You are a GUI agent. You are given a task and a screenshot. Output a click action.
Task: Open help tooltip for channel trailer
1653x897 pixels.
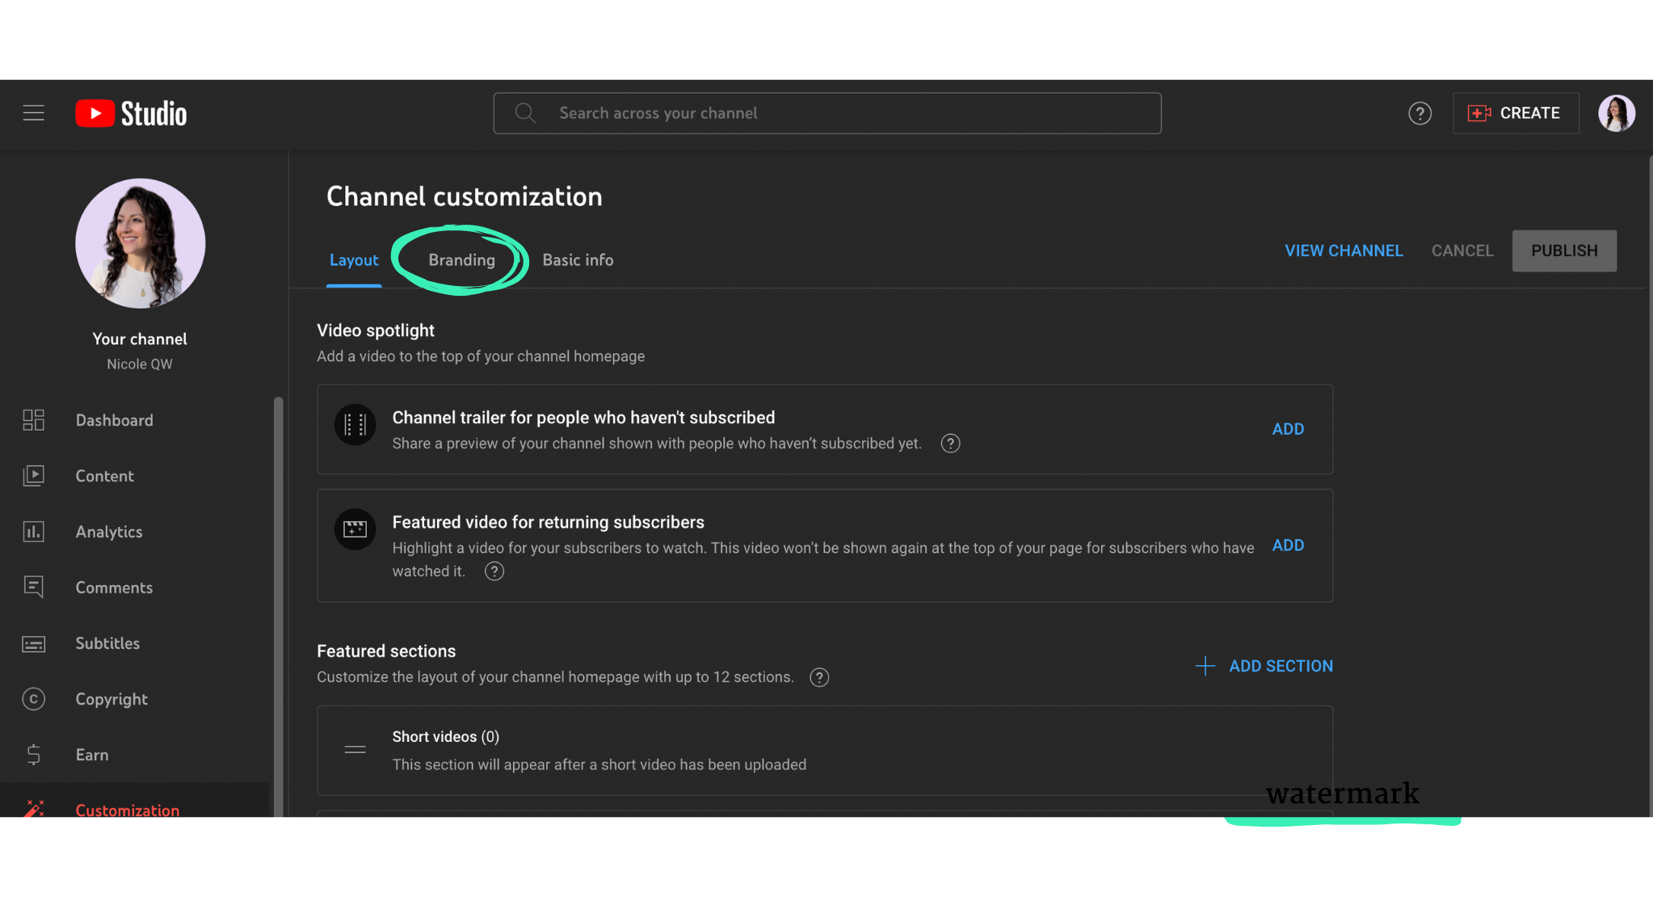point(950,443)
